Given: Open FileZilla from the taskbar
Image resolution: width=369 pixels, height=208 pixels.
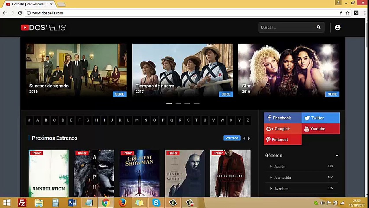Looking at the screenshot, I should click(x=22, y=203).
